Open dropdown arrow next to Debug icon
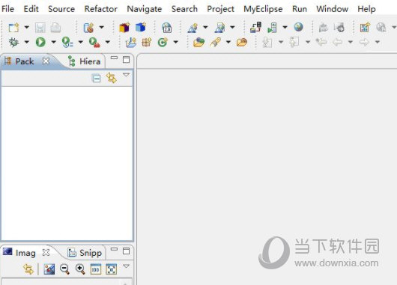This screenshot has width=397, height=285. 26,42
